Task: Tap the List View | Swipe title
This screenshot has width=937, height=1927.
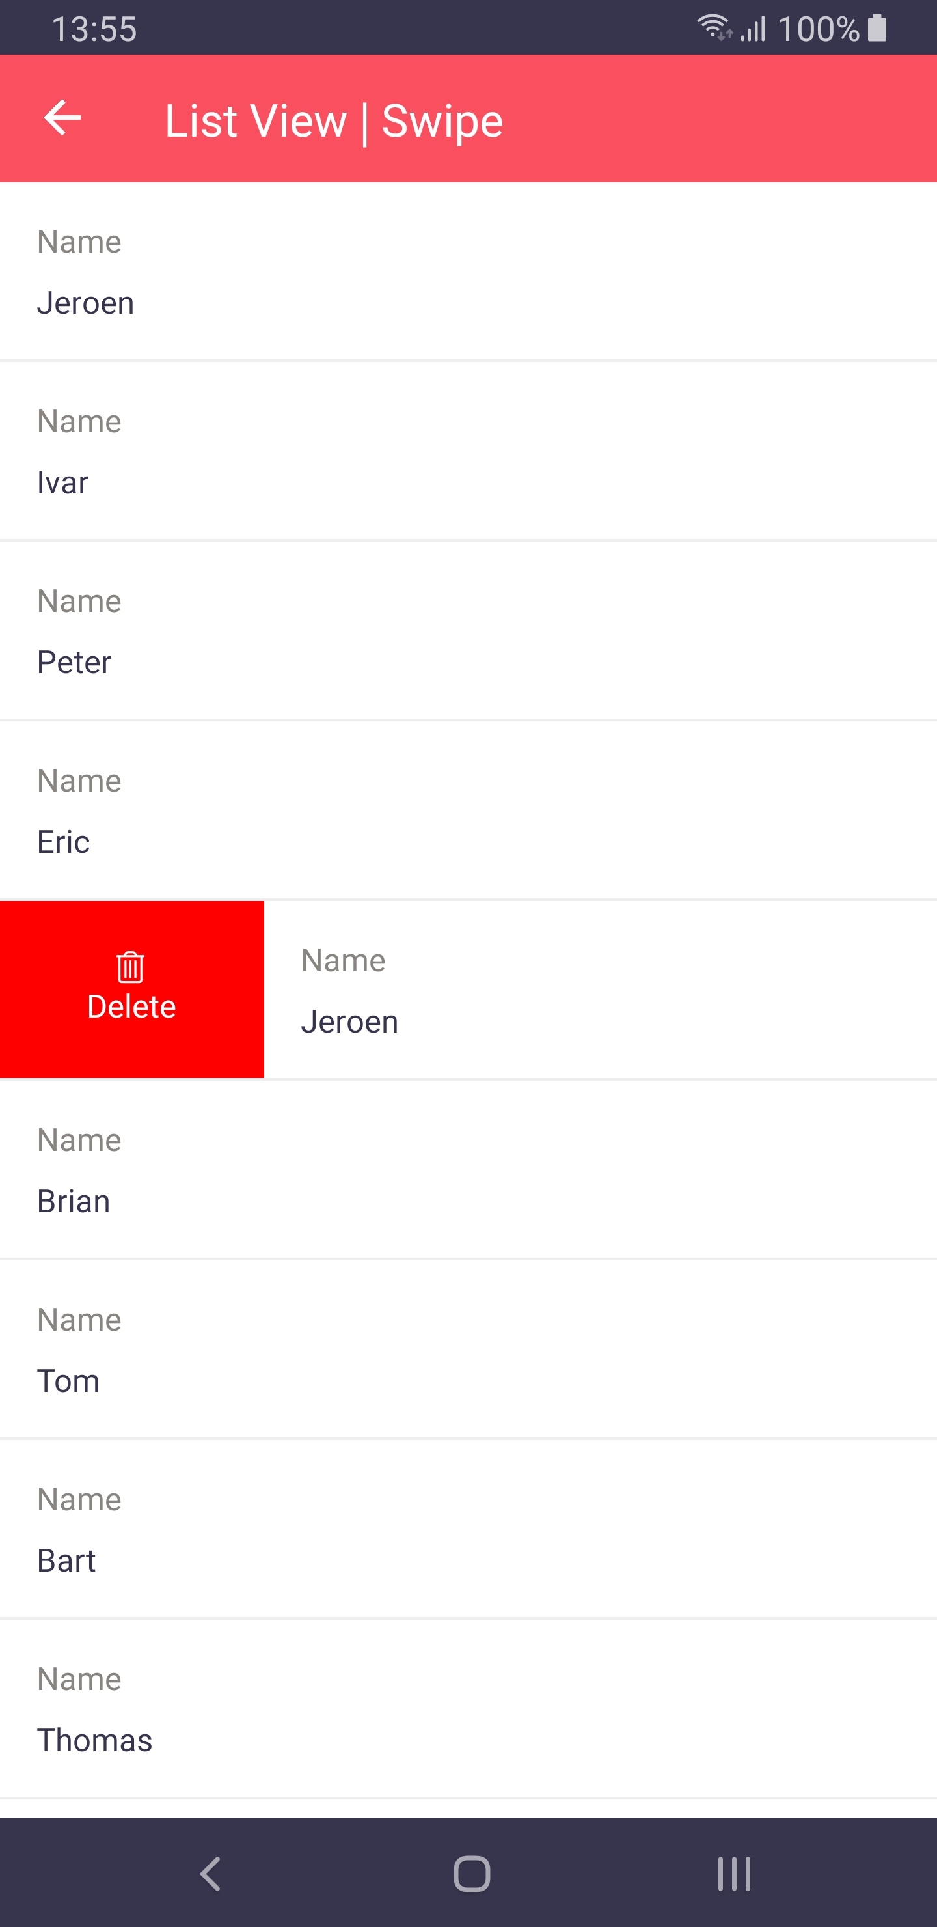Action: tap(334, 121)
